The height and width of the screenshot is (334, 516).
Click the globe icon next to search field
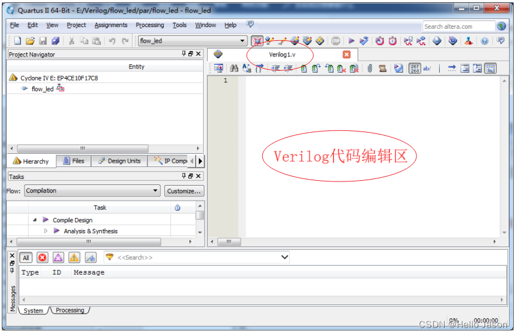[x=501, y=26]
